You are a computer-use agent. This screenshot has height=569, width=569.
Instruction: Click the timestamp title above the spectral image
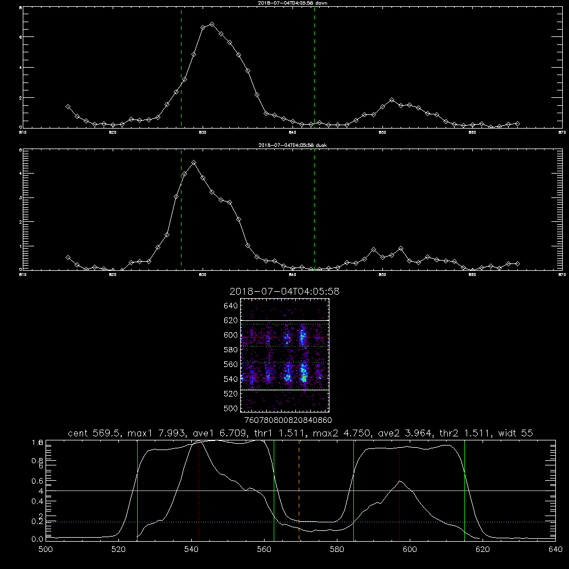click(x=284, y=291)
